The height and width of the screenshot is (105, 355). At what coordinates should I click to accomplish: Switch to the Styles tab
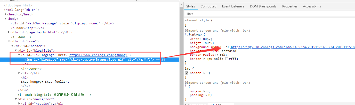[x=190, y=6]
